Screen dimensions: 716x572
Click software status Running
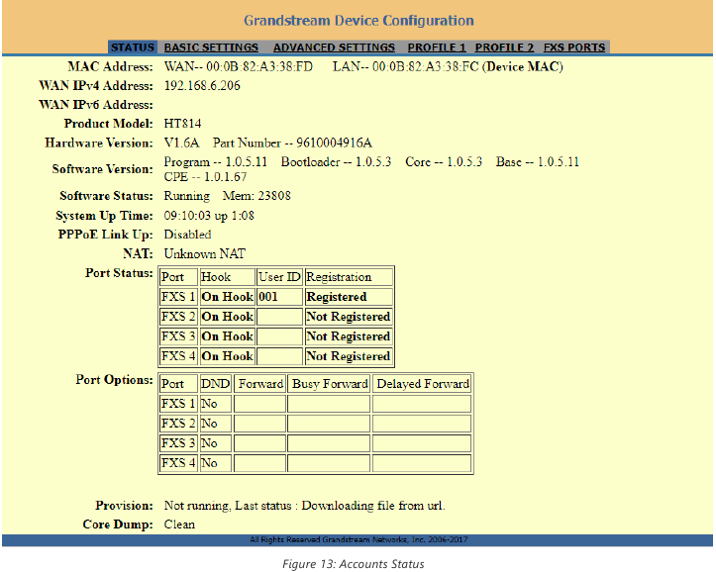187,196
